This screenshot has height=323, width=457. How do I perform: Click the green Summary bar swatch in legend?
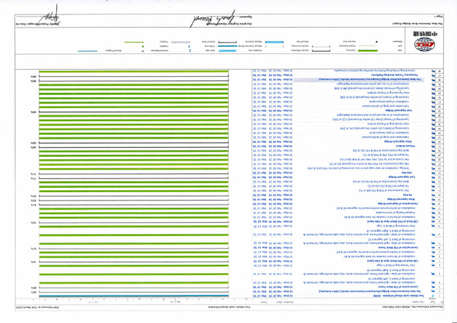368,51
